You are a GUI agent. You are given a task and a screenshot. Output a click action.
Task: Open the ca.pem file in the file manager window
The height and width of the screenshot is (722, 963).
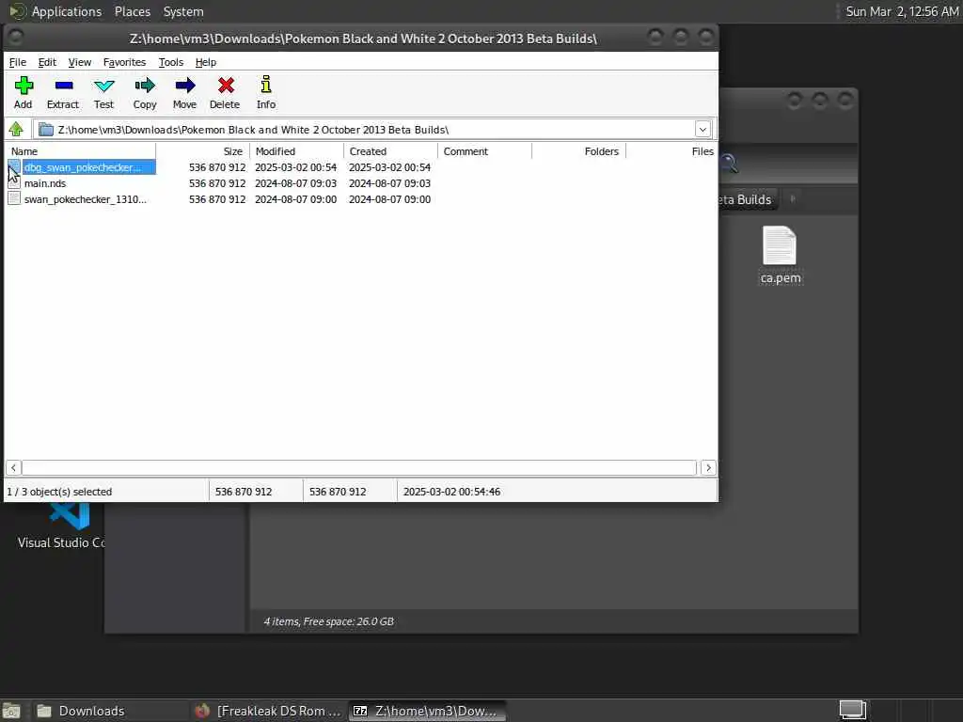click(780, 254)
